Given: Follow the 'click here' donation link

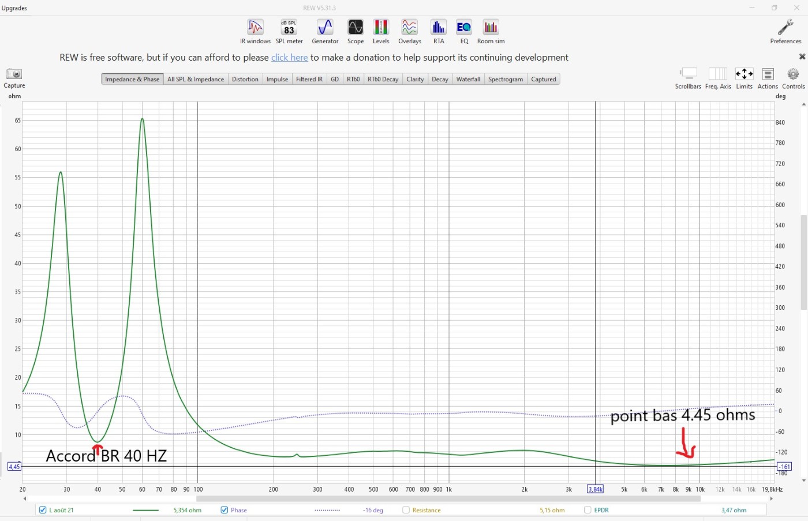Looking at the screenshot, I should (290, 57).
